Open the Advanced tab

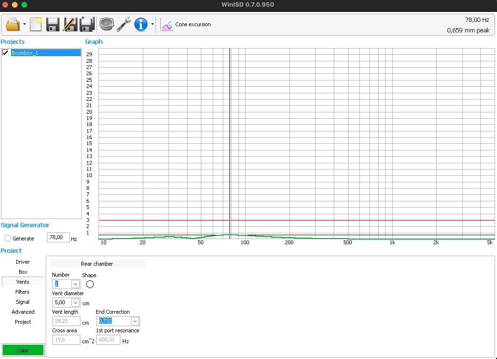point(23,312)
